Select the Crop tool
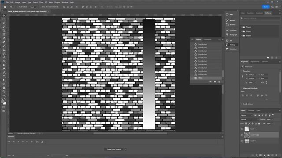282x158 pixels. [4, 30]
